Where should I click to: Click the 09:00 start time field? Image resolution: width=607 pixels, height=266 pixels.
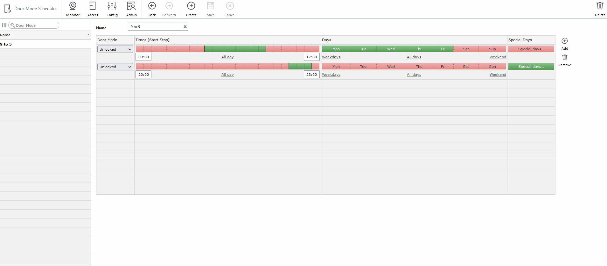[x=143, y=57]
